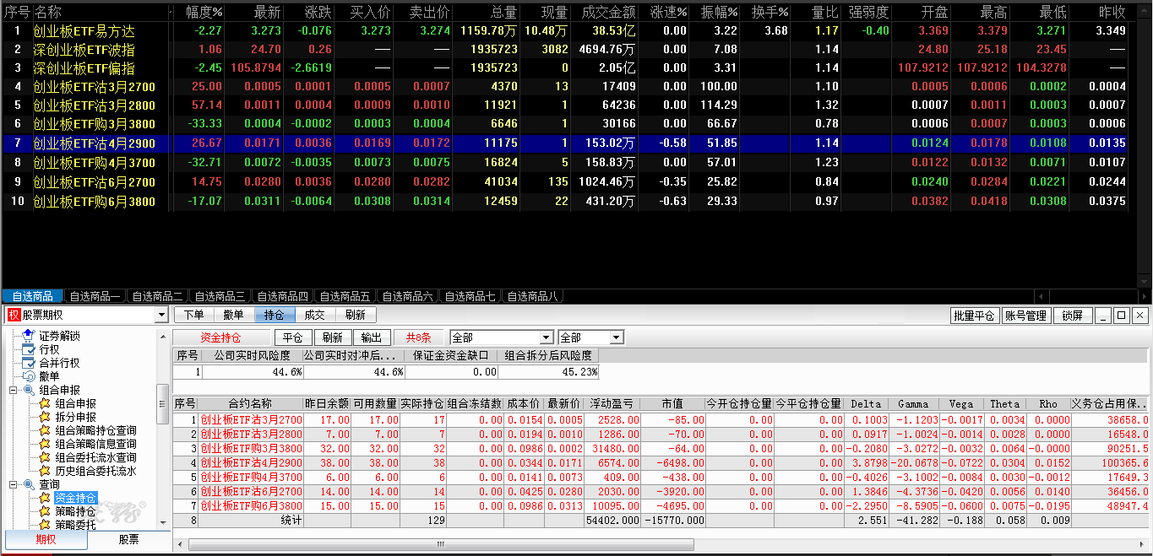Switch to the 自选商品八 tab
The height and width of the screenshot is (556, 1153).
coord(532,296)
